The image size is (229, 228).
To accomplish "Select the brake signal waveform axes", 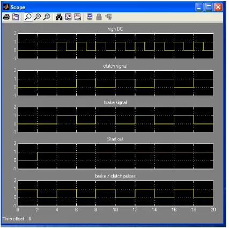I will coord(115,120).
